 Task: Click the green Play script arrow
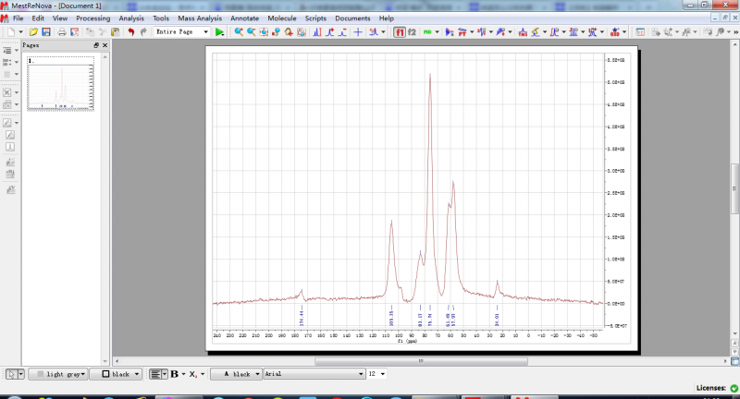pyautogui.click(x=219, y=32)
